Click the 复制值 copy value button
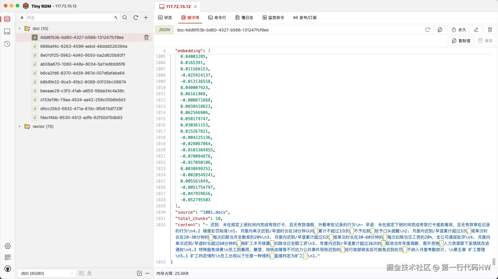 point(461,41)
